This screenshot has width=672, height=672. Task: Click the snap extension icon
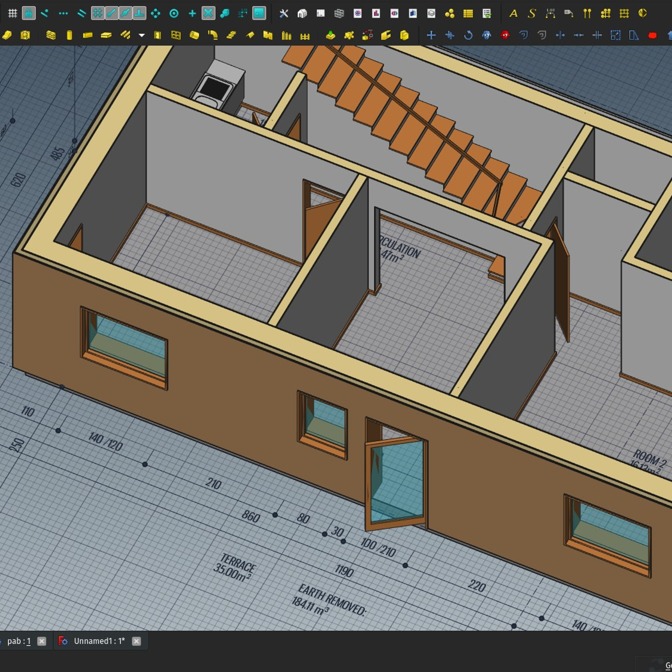tap(45, 13)
